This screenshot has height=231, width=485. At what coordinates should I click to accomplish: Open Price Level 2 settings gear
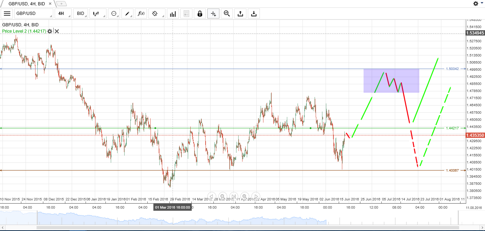click(50, 31)
